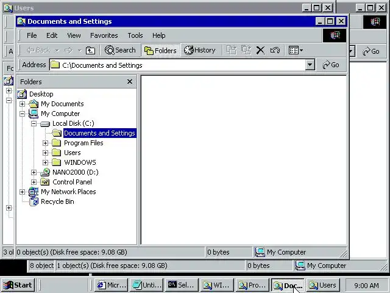390x293 pixels.
Task: Switch to the Sel... command prompt taskbar button
Action: (x=182, y=285)
